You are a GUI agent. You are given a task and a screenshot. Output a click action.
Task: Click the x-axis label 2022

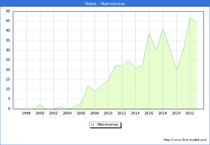tap(190, 113)
